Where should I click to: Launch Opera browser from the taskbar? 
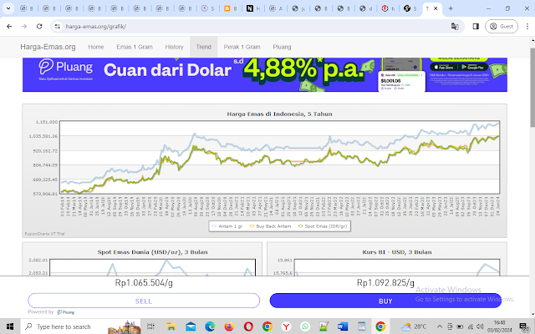click(x=248, y=326)
